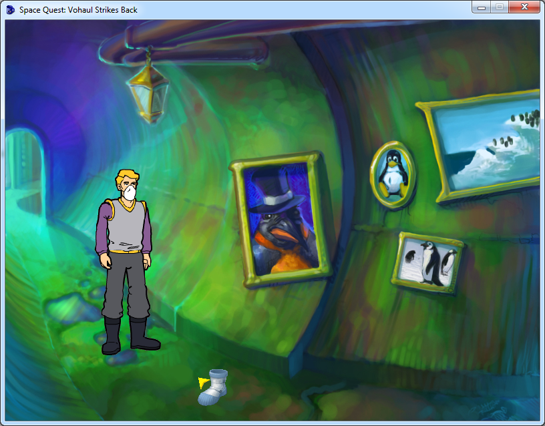This screenshot has height=426, width=545.
Task: Click the character's gray vest
Action: pyautogui.click(x=126, y=225)
